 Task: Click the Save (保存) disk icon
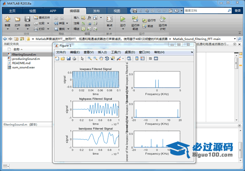click(27, 19)
